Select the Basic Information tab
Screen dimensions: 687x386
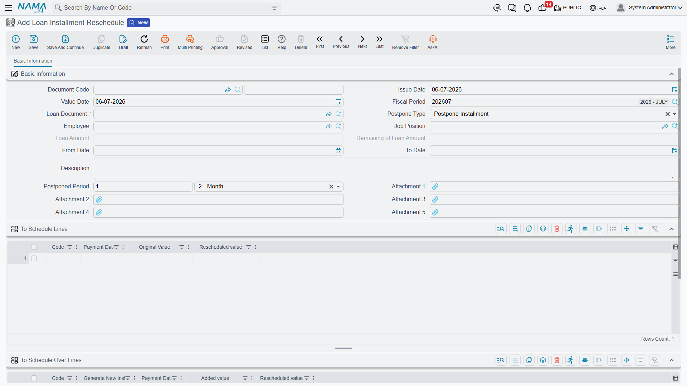pyautogui.click(x=33, y=61)
